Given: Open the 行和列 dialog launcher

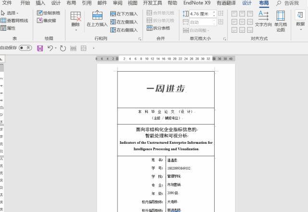Looking at the screenshot, I should 140,39.
